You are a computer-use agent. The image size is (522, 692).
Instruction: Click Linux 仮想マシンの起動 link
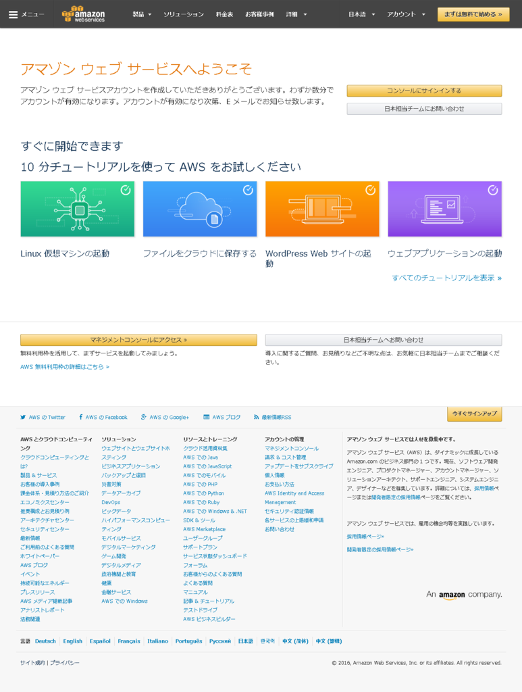click(x=65, y=253)
